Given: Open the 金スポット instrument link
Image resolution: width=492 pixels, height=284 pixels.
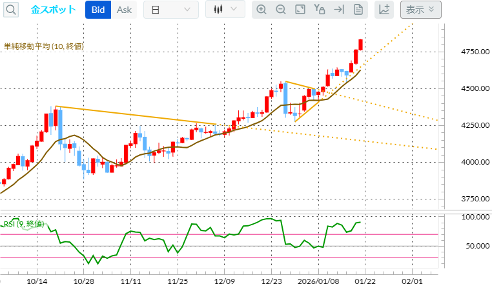Looking at the screenshot, I should [x=54, y=10].
